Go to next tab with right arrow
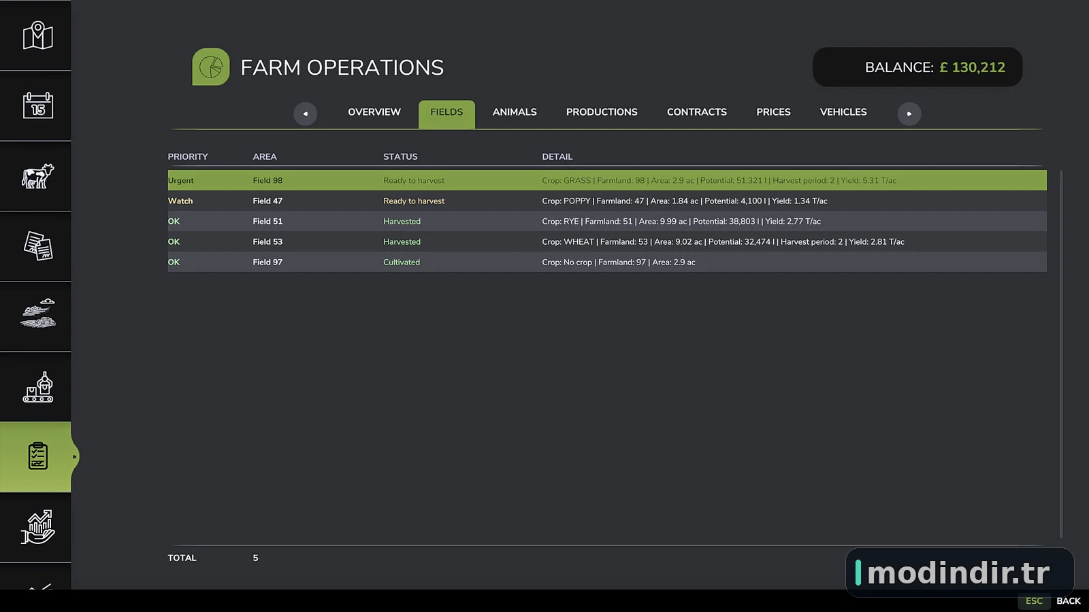The image size is (1089, 612). pyautogui.click(x=909, y=114)
